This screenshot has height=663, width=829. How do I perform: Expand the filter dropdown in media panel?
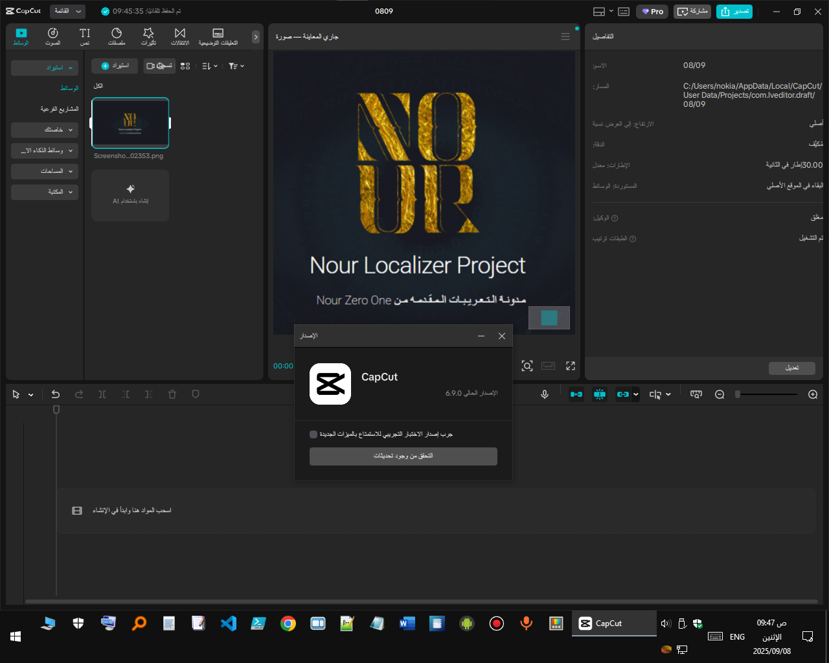236,66
